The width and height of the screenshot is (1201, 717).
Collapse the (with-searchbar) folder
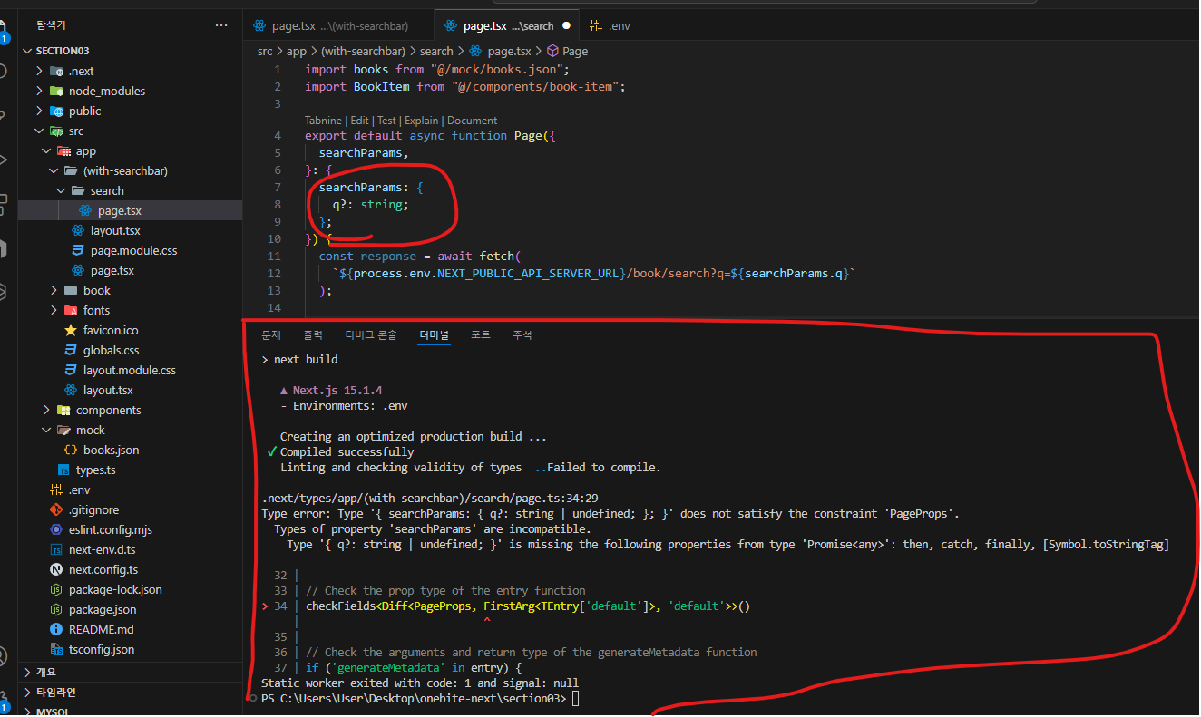[x=54, y=170]
